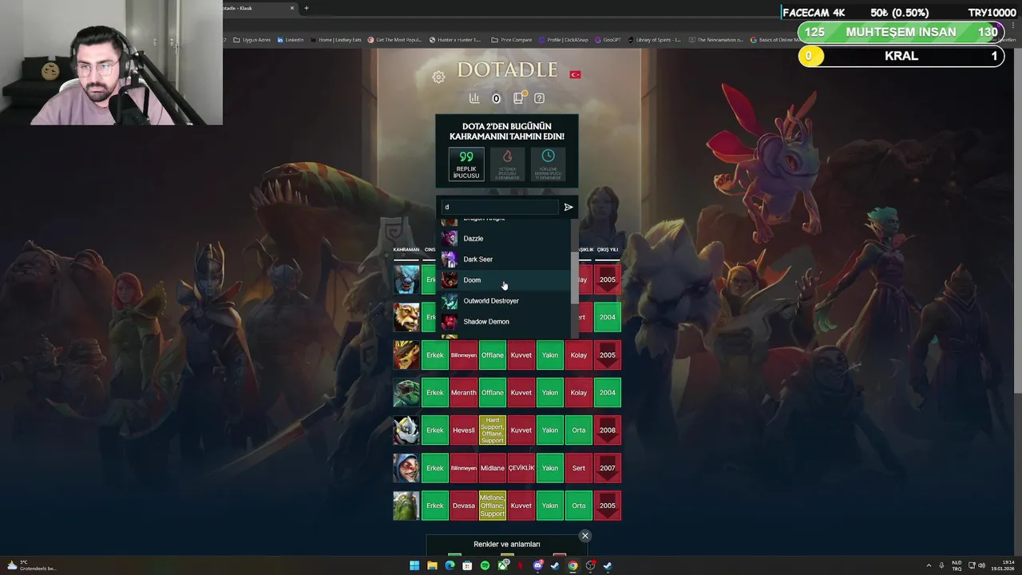Click Doom's hero portrait in the suggestions
This screenshot has height=575, width=1022.
coord(450,280)
